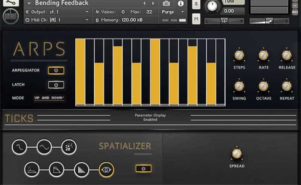This screenshot has height=185, width=301.
Task: Toggle the Latch power button
Action: tap(56, 85)
